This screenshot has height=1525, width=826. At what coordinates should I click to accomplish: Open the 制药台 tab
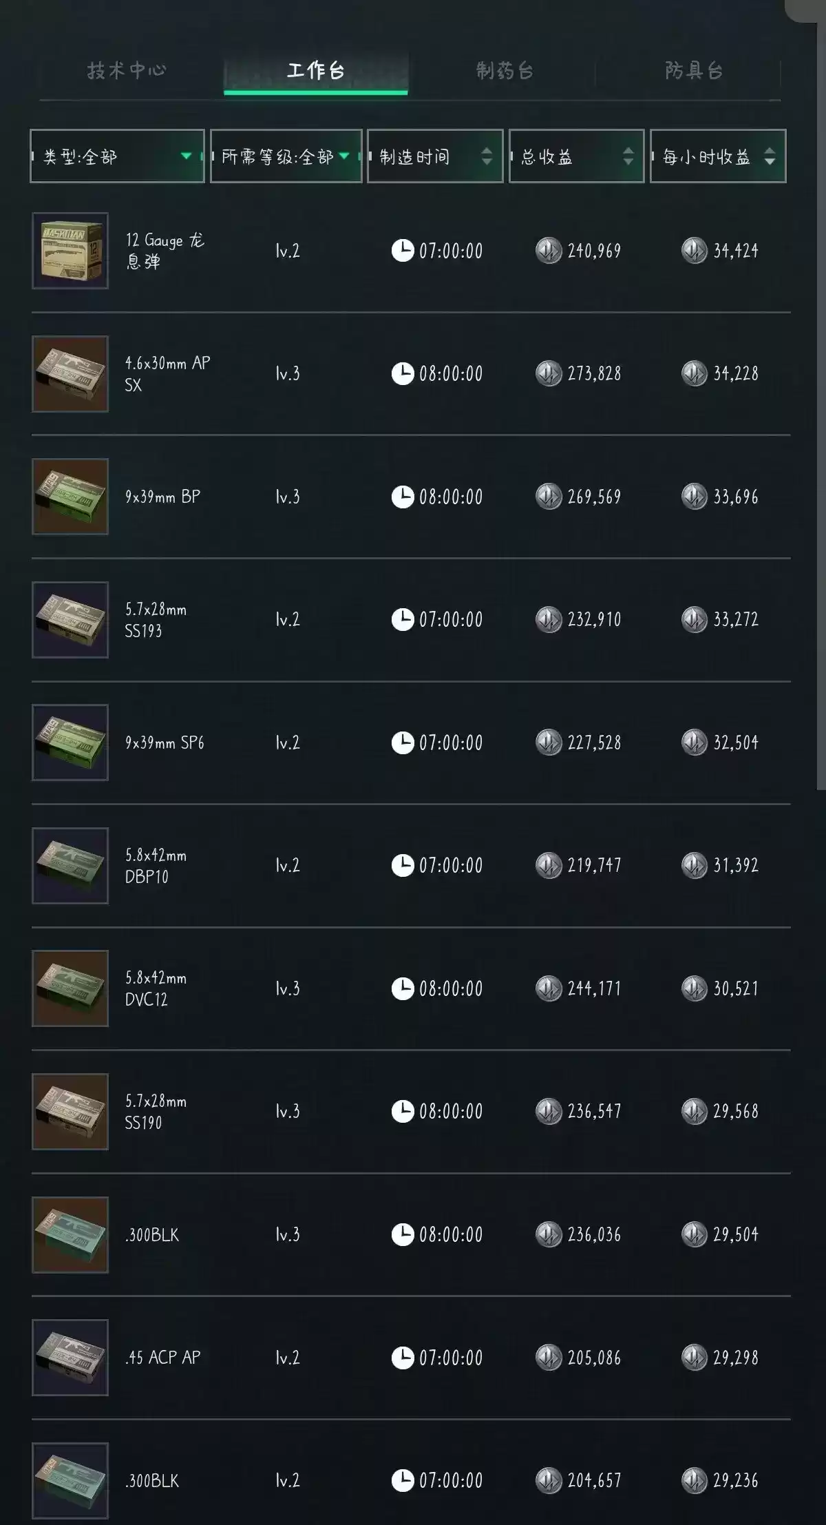pyautogui.click(x=505, y=70)
